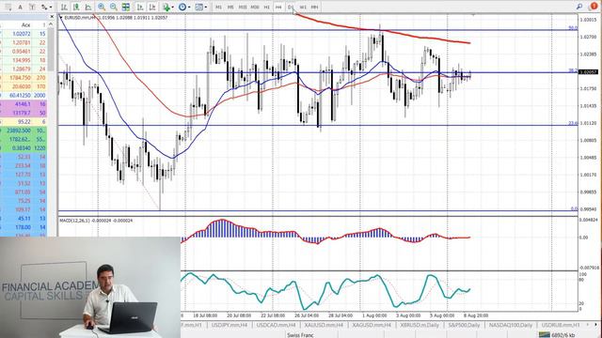602x338 pixels.
Task: Select the Market Watch row priced 1784.750
Action: [24, 78]
